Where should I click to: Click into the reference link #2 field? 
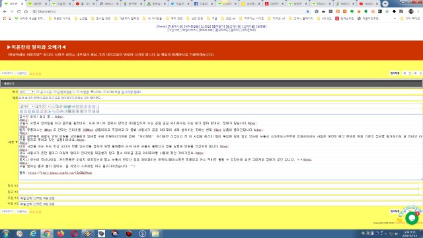[x=219, y=192]
